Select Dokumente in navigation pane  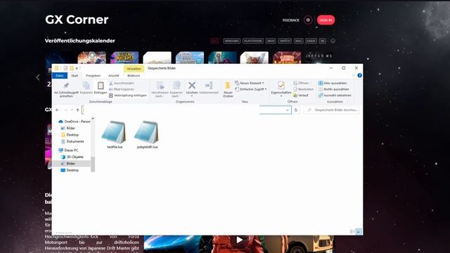click(x=72, y=141)
